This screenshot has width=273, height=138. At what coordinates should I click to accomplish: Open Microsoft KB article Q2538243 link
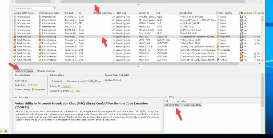(x=75, y=91)
